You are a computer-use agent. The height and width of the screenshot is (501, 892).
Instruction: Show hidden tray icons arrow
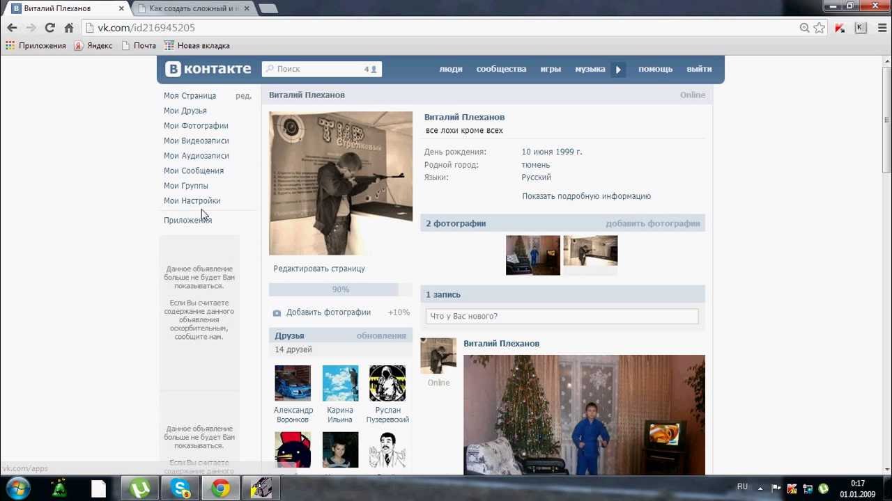(760, 488)
